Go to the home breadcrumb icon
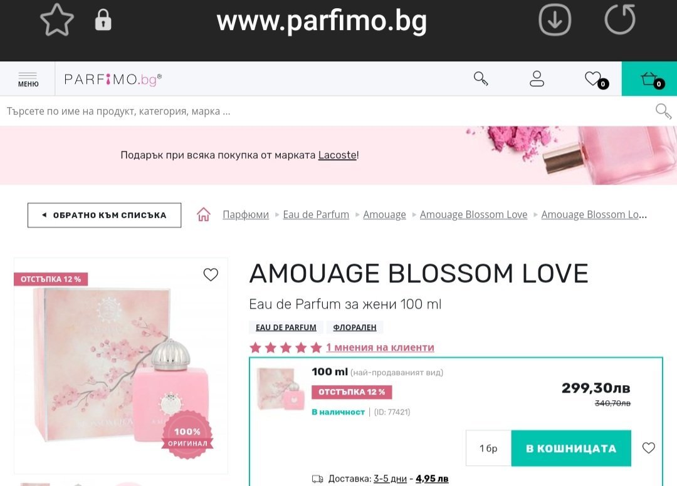This screenshot has height=486, width=677. pos(203,214)
